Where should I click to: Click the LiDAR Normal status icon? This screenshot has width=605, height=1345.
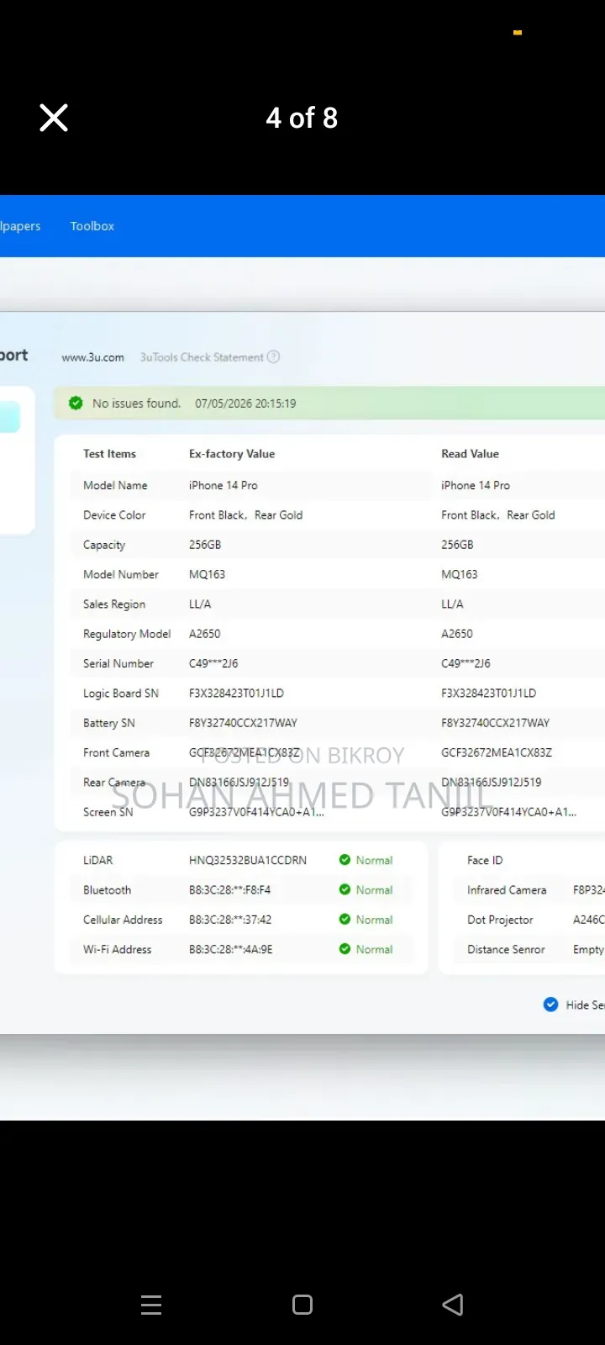coord(345,859)
